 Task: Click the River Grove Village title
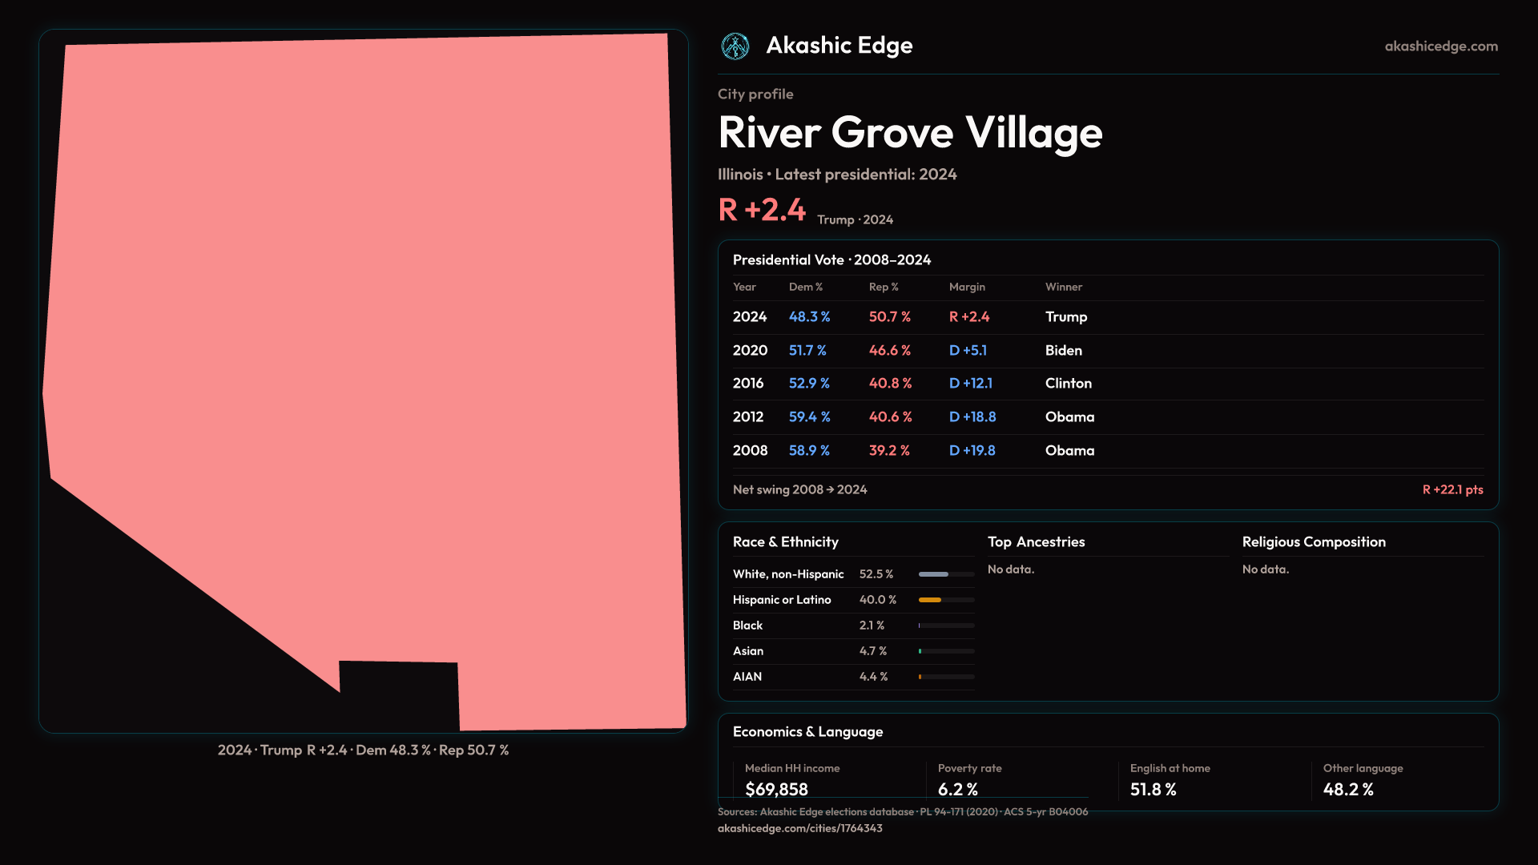pos(910,133)
